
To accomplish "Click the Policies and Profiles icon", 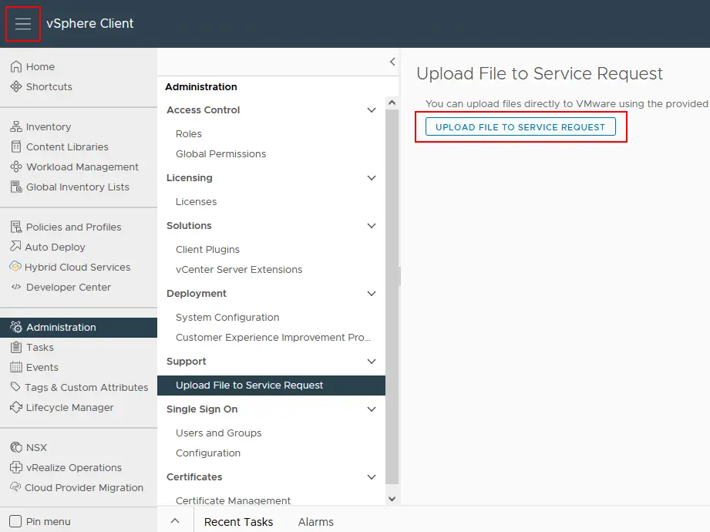I will [16, 227].
